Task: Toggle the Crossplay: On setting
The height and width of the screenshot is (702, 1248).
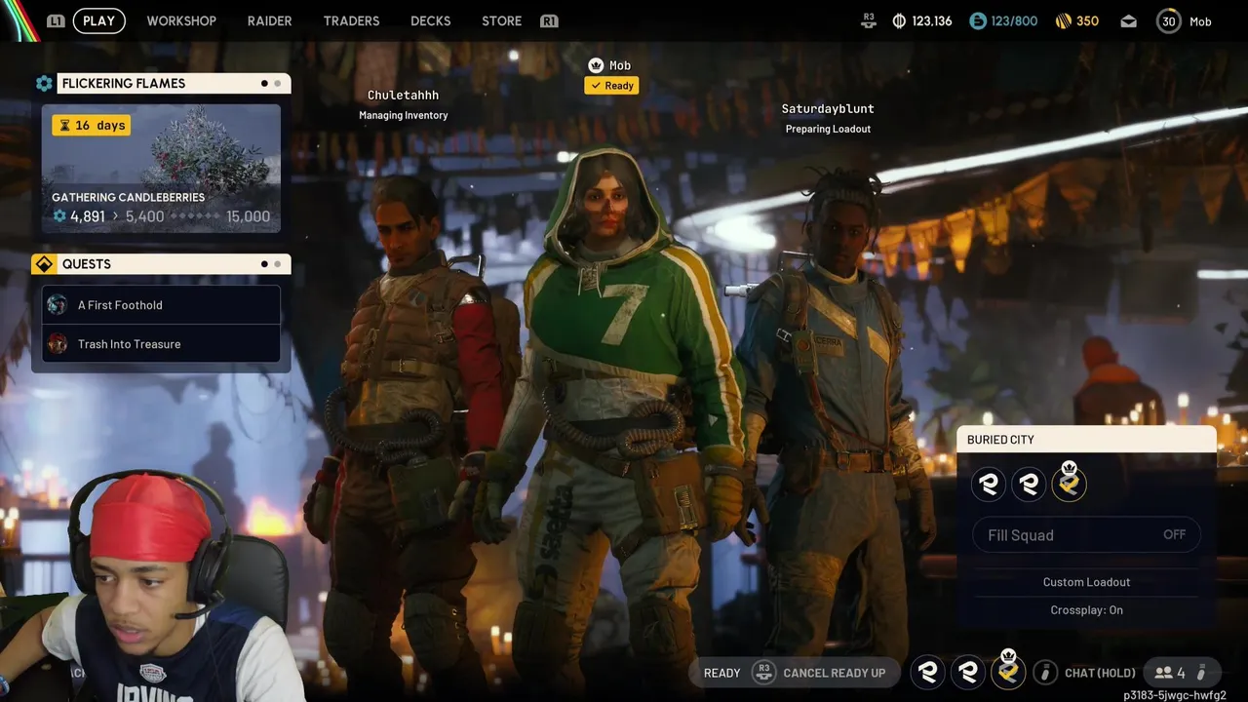Action: (1086, 610)
